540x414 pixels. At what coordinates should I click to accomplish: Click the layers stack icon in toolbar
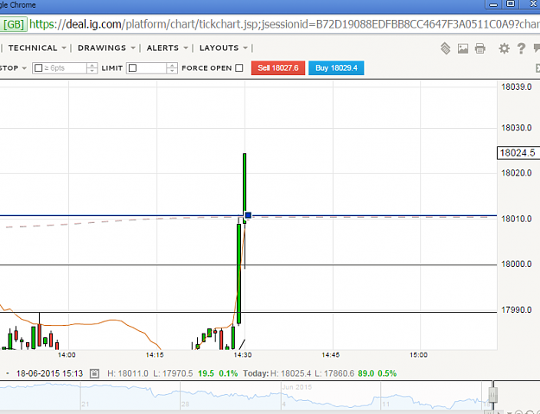(x=445, y=48)
